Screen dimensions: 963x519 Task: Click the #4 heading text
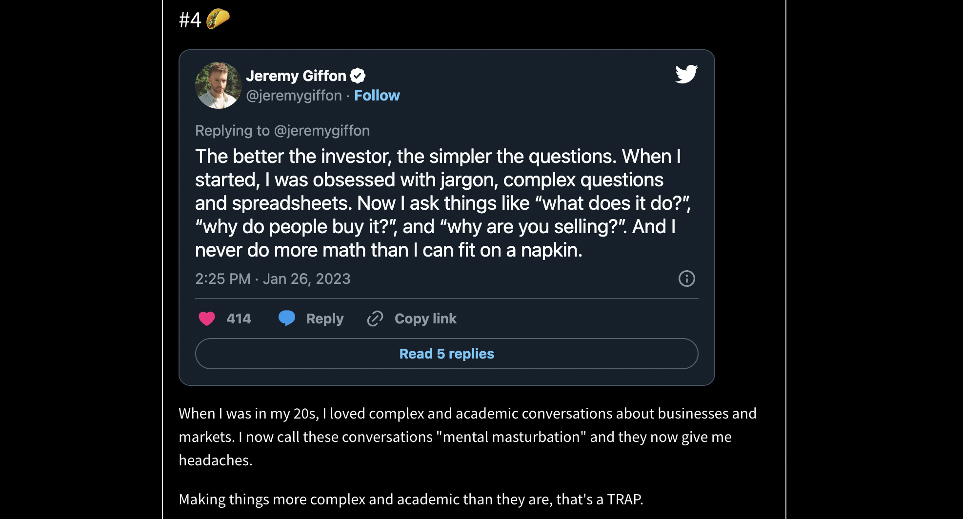click(190, 20)
